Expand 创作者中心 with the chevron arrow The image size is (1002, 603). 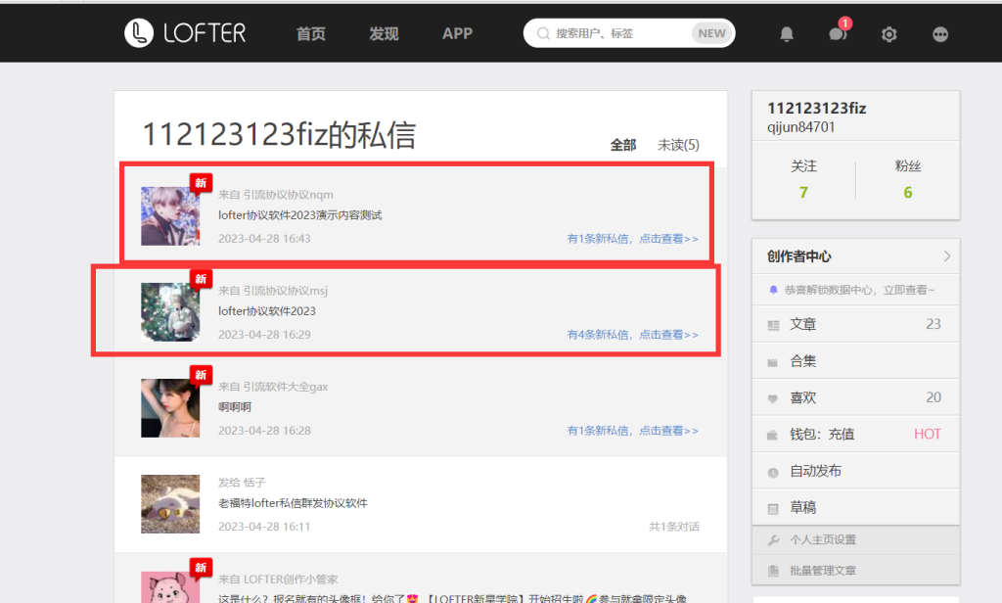pos(946,256)
